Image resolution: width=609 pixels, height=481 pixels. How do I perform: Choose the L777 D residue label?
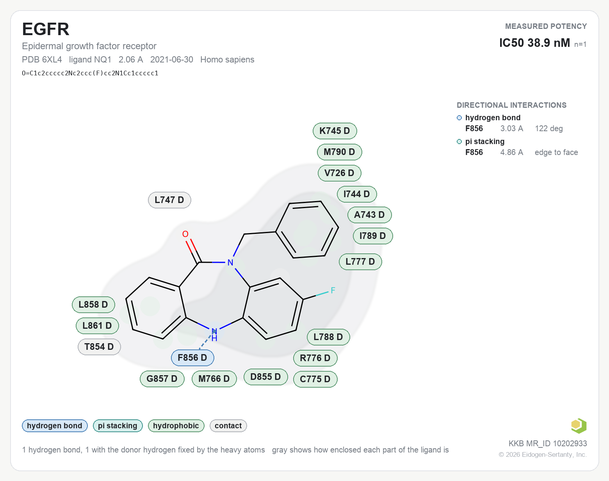360,262
